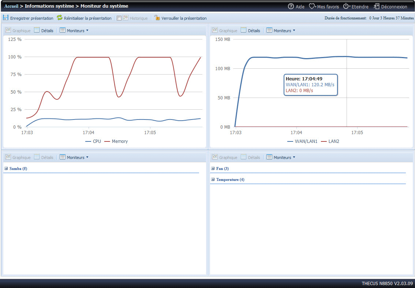Open Moniteurs dropdown in CPU panel
This screenshot has height=288, width=415.
74,30
